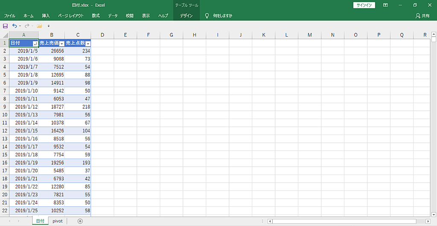Select cell containing 19256

tap(52, 162)
